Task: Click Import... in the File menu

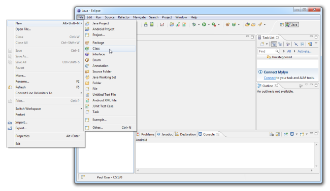Action: 46,122
